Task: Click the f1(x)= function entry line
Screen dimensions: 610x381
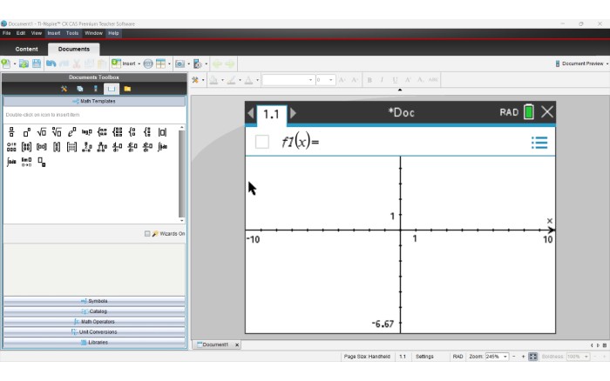Action: tap(392, 143)
